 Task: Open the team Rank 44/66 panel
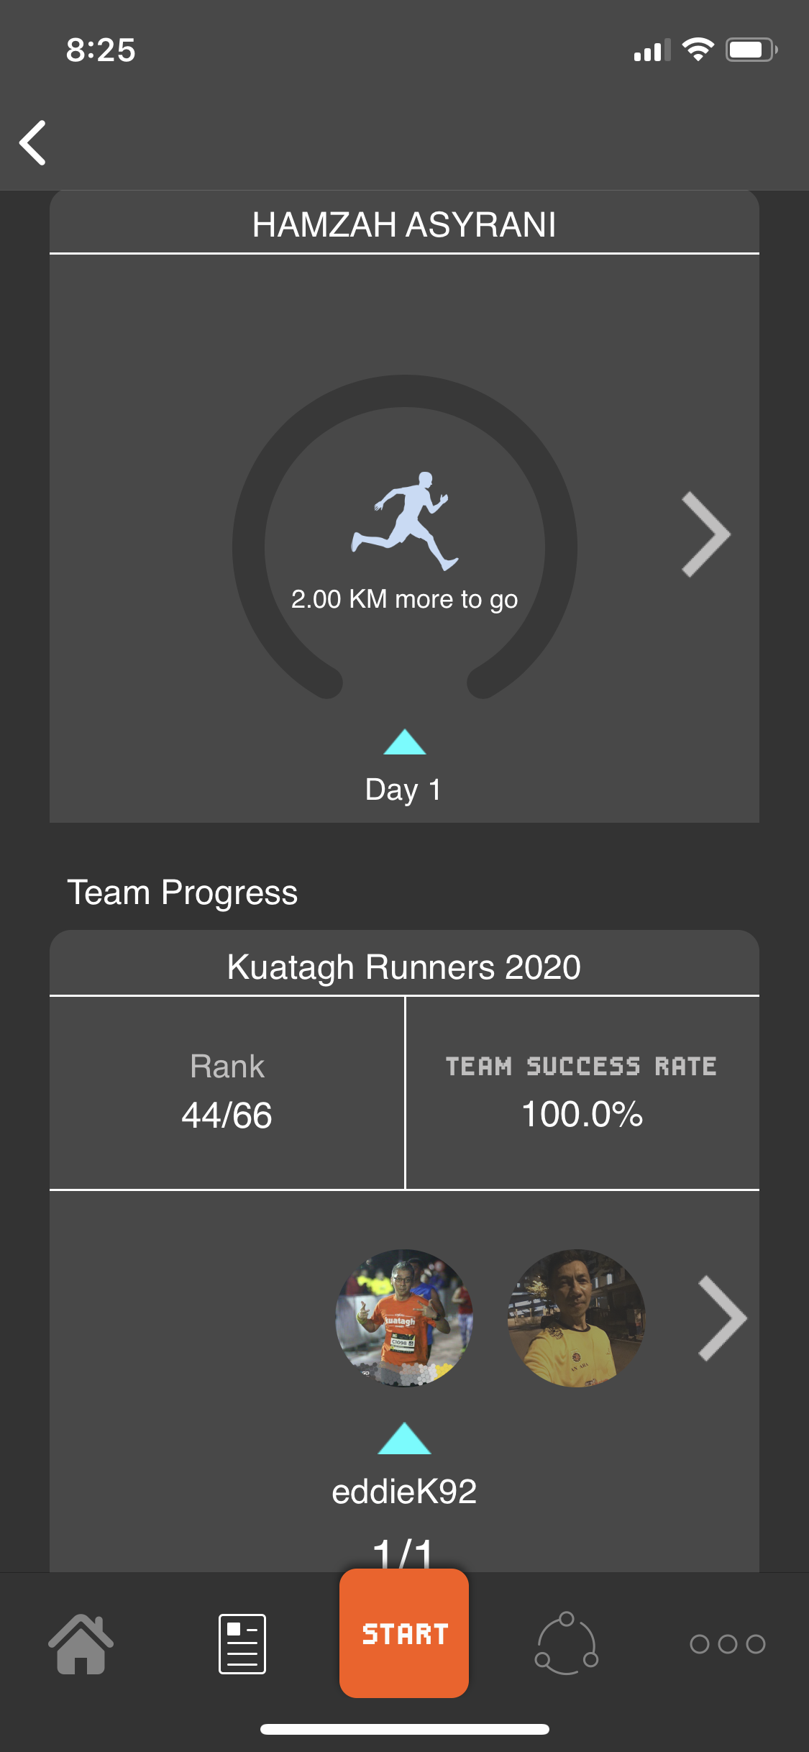[227, 1092]
